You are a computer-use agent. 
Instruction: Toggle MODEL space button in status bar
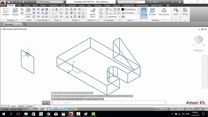tap(158, 109)
